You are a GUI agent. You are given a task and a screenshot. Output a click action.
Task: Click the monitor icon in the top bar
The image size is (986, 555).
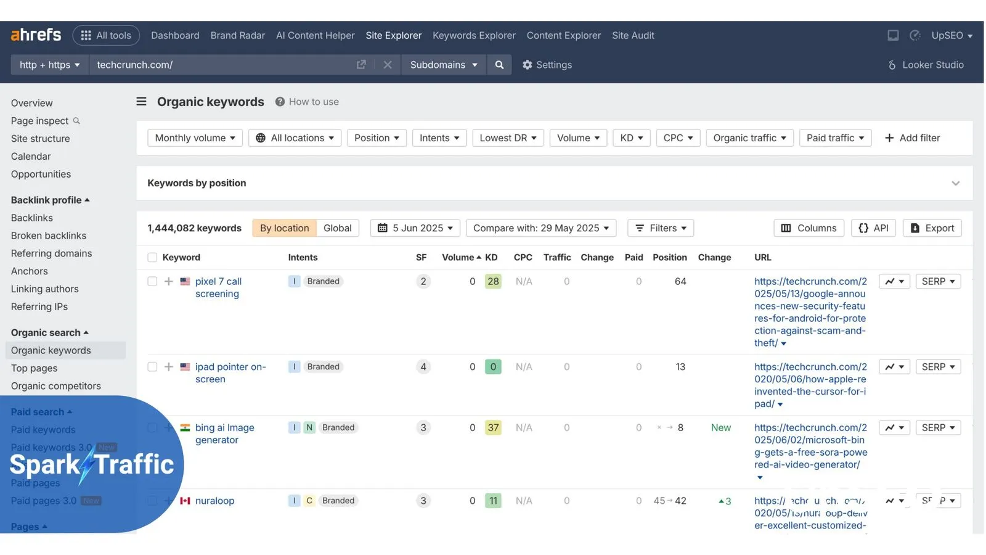click(893, 35)
